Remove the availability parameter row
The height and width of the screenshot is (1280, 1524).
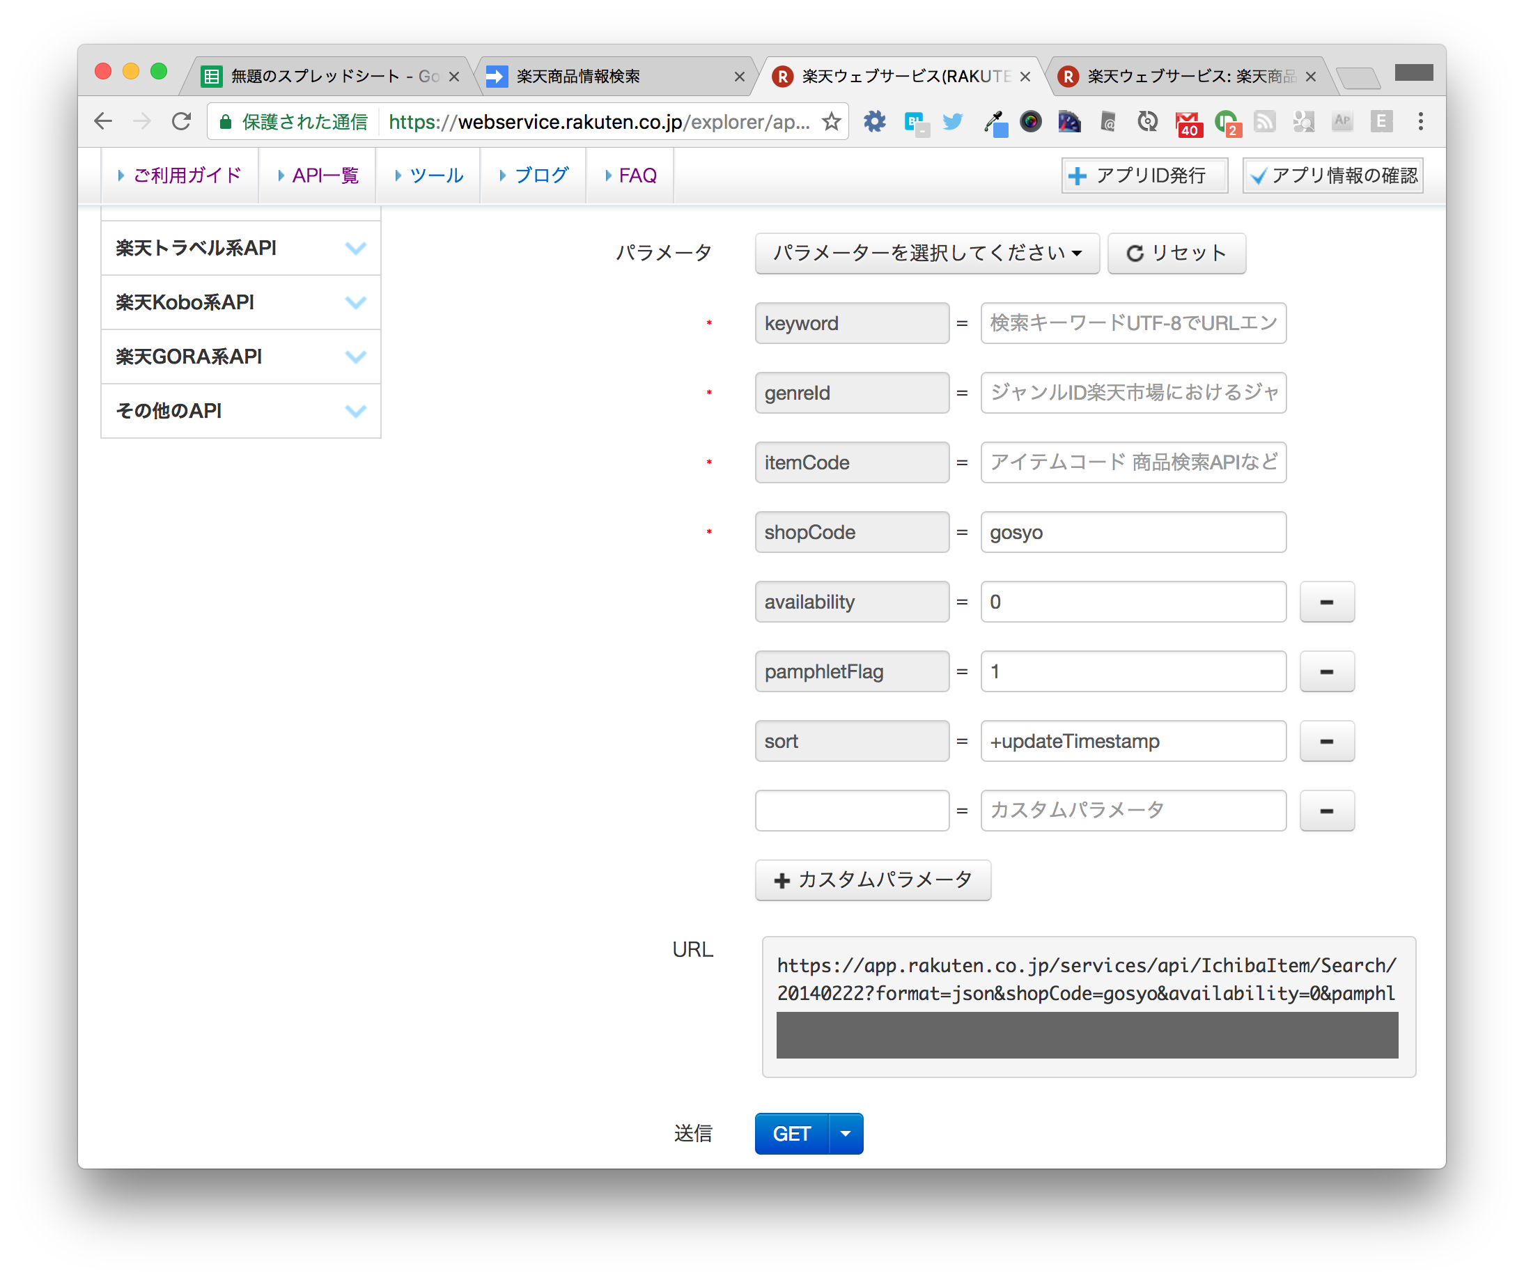1327,602
